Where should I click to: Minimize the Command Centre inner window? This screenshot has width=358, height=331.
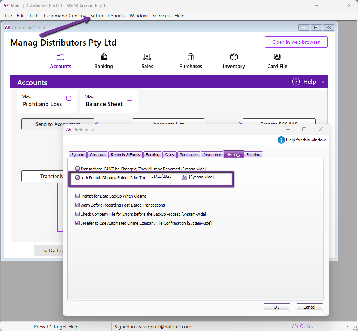pyautogui.click(x=304, y=27)
